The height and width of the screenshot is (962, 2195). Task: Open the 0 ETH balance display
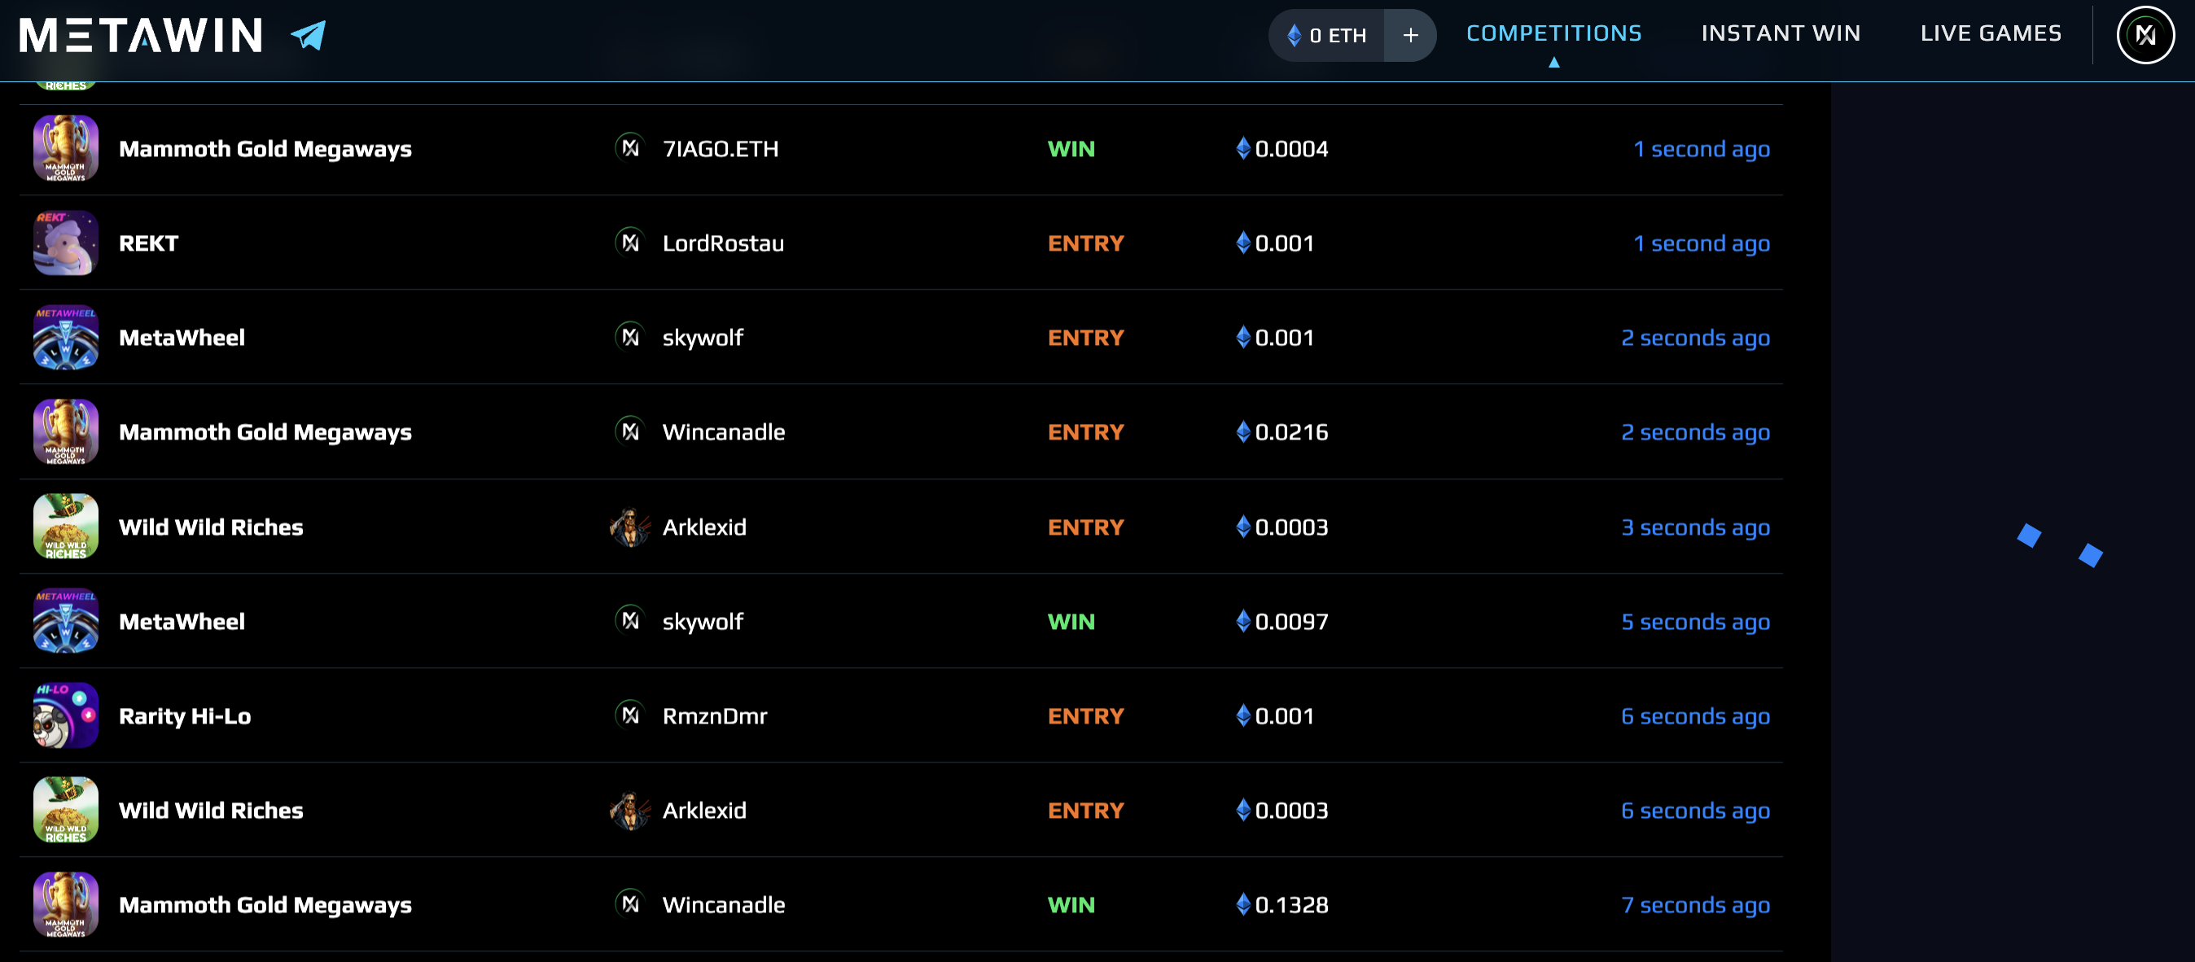1328,35
